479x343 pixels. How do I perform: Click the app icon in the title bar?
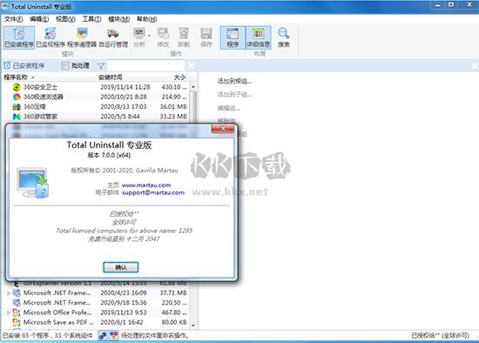(x=5, y=6)
